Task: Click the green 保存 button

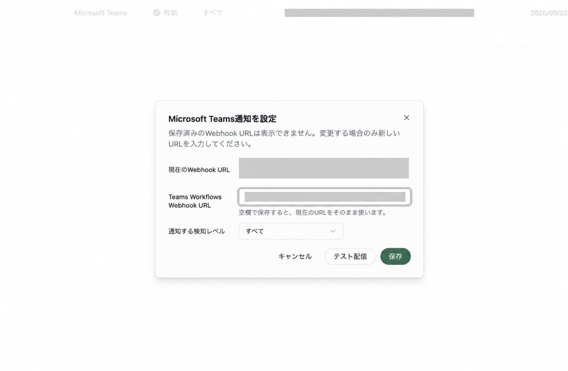Action: pyautogui.click(x=395, y=257)
